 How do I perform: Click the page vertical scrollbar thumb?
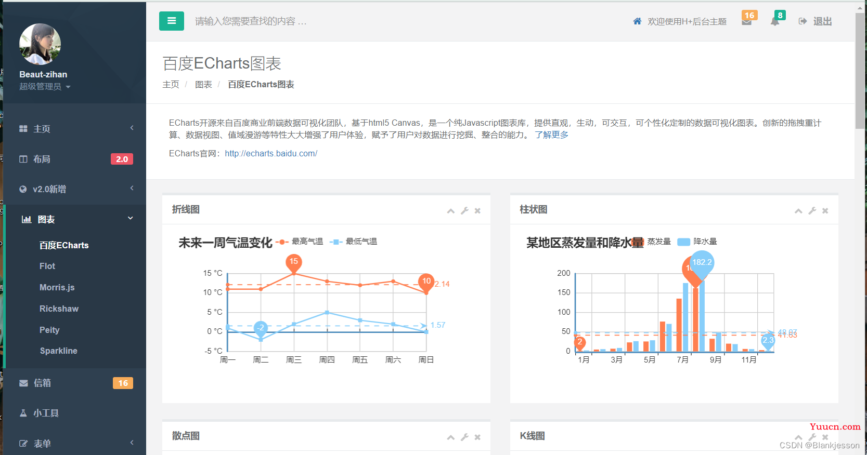click(860, 70)
